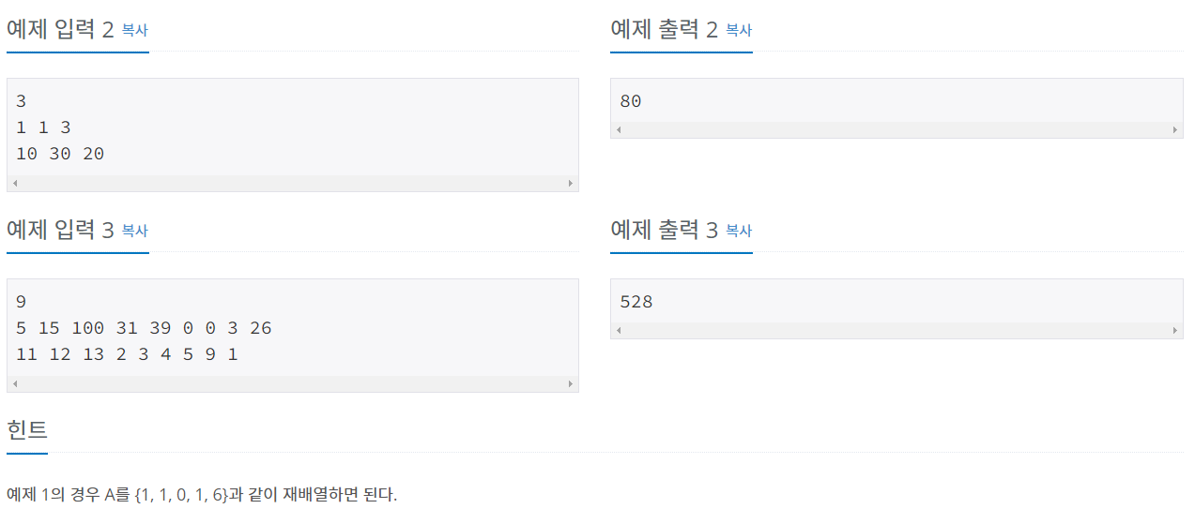Copy 예제 입력 3 with its 복사 link
Screen dimensions: 1195x524
click(x=134, y=231)
